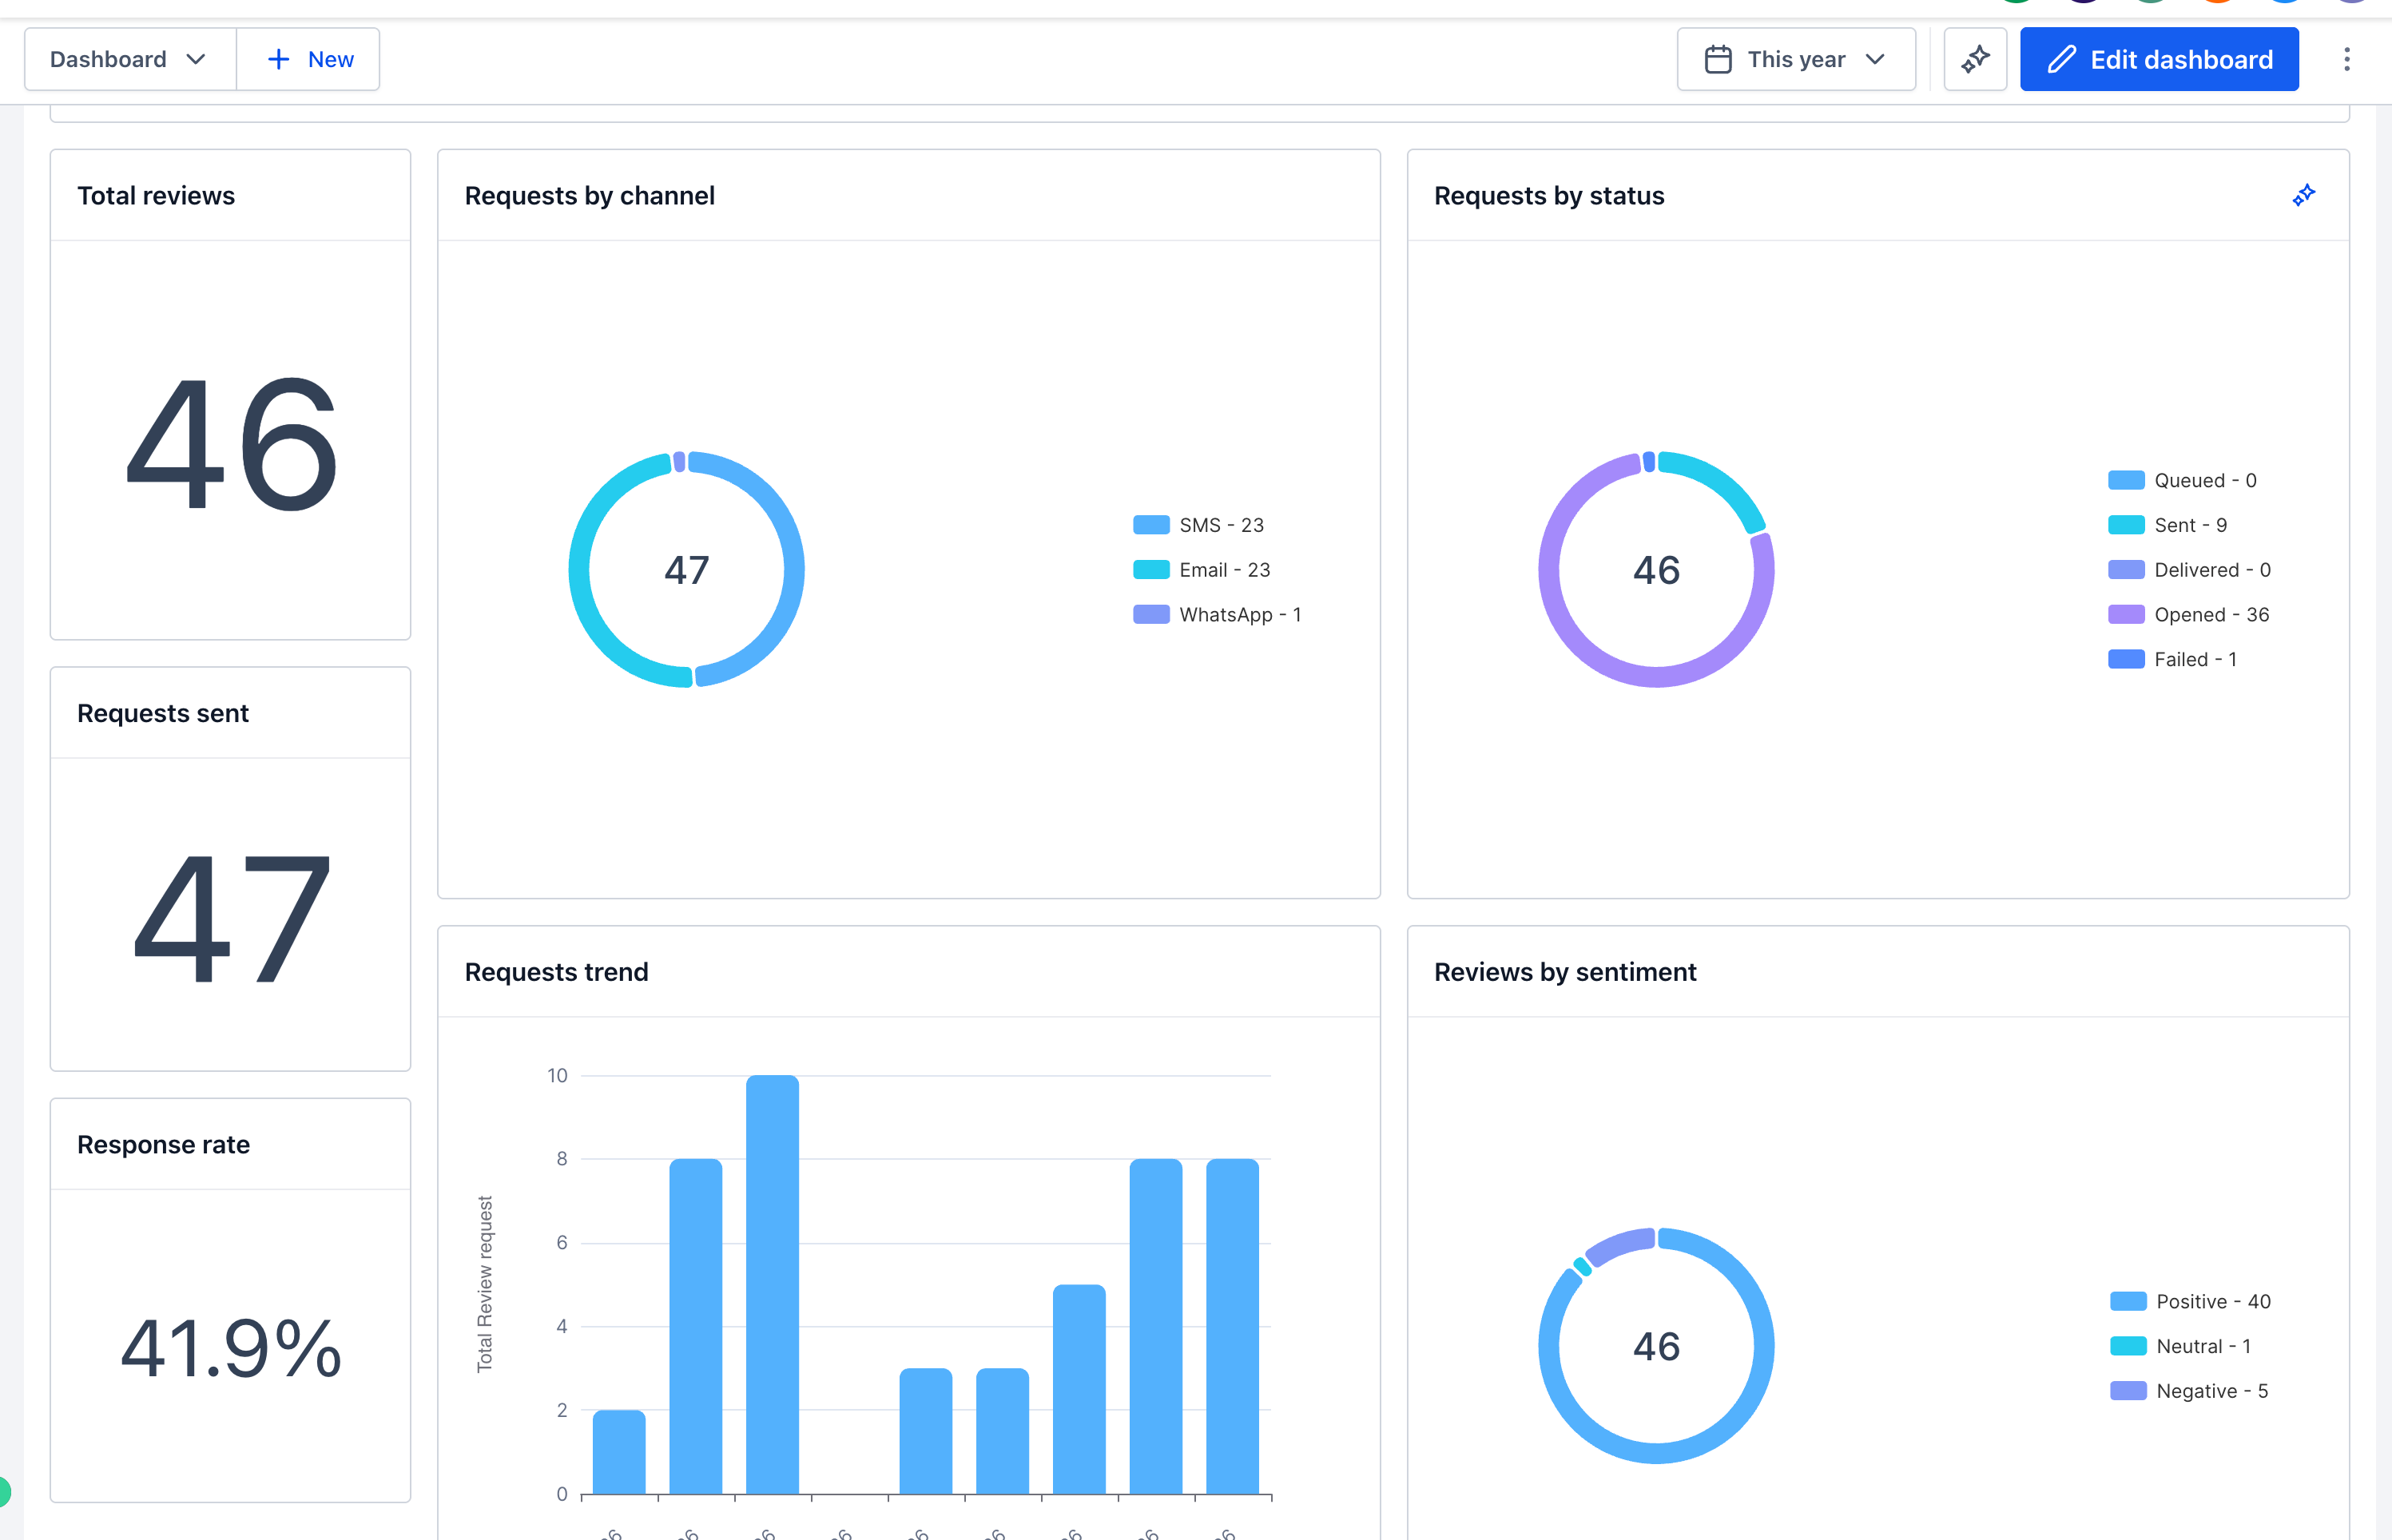
Task: Open the three-dot more options menu
Action: coord(2346,60)
